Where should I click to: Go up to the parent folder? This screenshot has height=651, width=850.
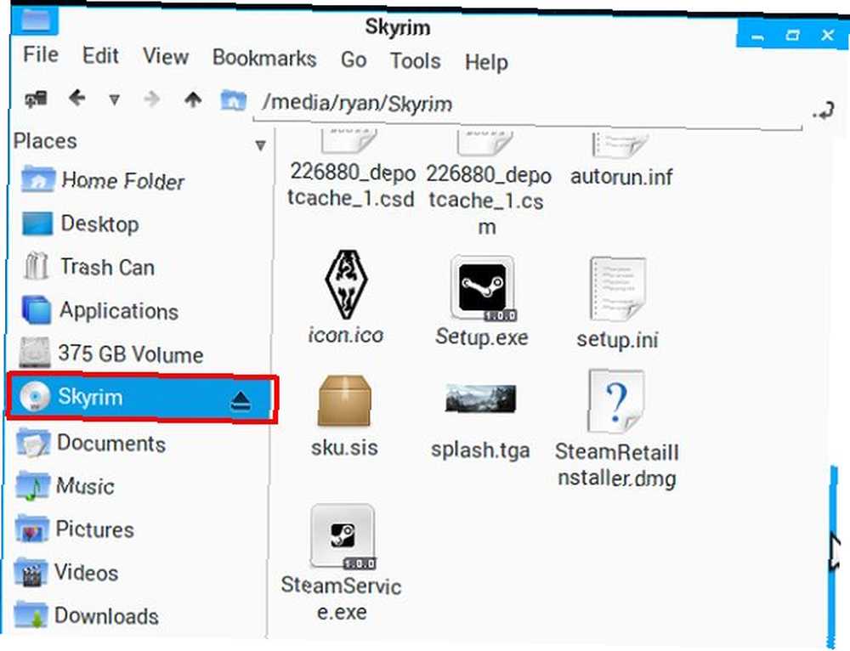tap(192, 99)
